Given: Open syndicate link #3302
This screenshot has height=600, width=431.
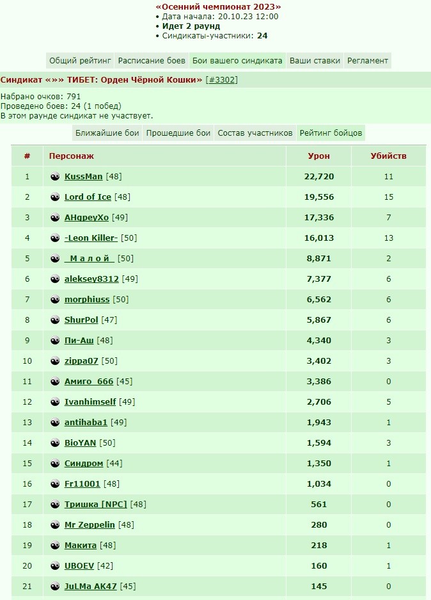Looking at the screenshot, I should tap(222, 80).
